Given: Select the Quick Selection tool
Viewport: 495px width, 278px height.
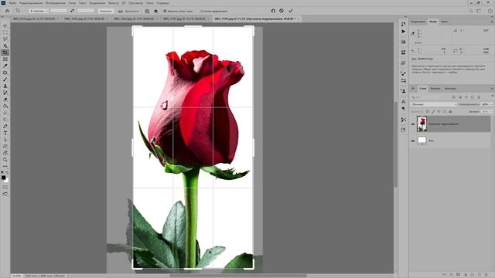Looking at the screenshot, I should coord(5,46).
